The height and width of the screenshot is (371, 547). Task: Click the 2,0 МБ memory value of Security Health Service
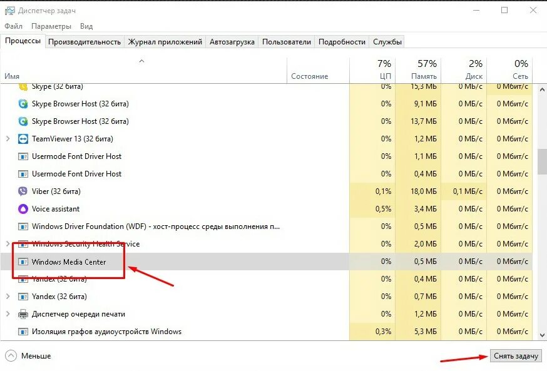coord(425,244)
